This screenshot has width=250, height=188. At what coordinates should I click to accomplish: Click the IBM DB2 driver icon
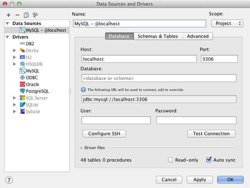click(22, 44)
